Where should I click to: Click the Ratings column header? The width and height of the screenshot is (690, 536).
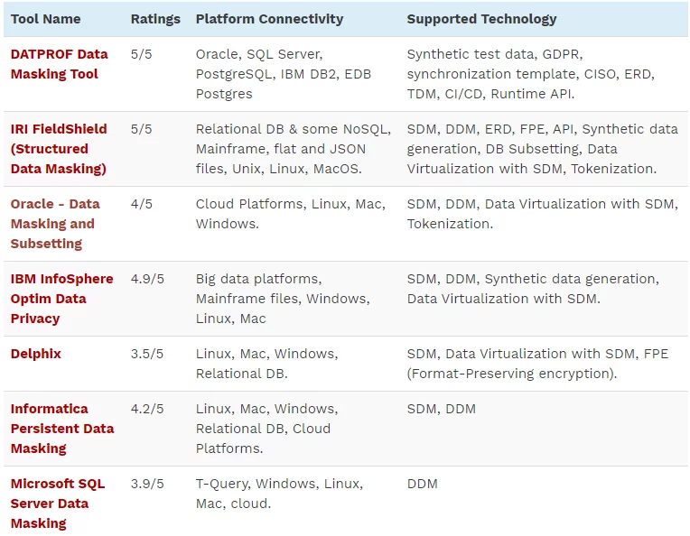point(155,19)
